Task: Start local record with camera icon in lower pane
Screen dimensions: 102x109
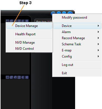Action: click(x=15, y=77)
